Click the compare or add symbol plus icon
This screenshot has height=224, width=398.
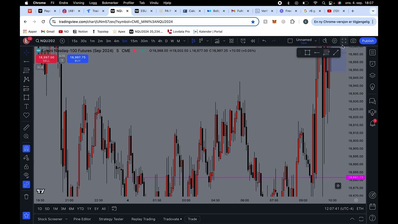(62, 41)
